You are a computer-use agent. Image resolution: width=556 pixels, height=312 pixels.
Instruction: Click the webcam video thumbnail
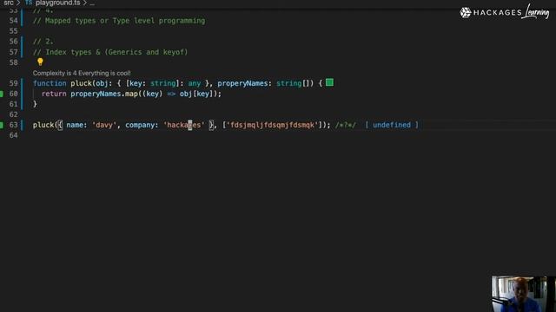coord(523,294)
